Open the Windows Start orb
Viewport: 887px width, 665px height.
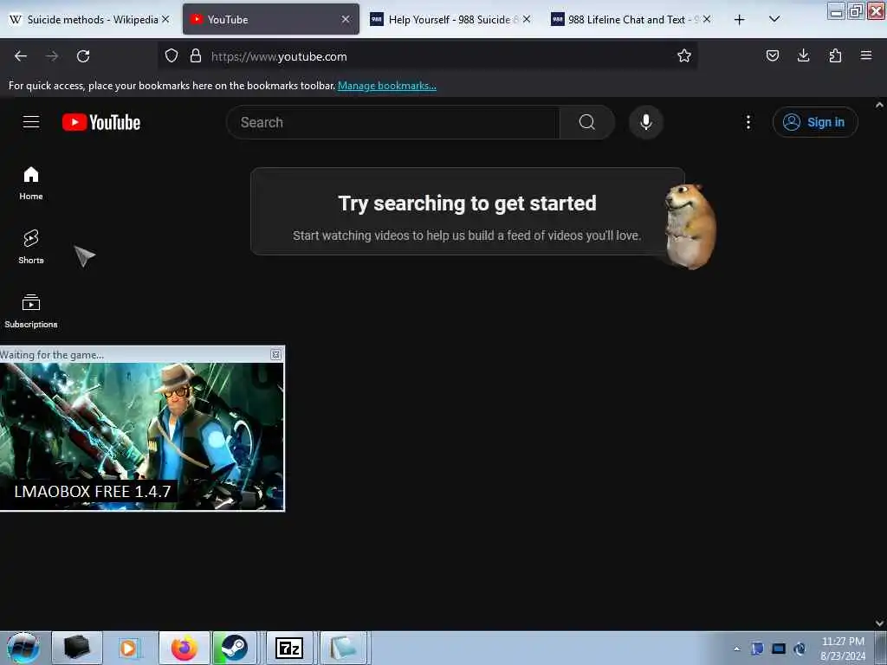tap(23, 648)
